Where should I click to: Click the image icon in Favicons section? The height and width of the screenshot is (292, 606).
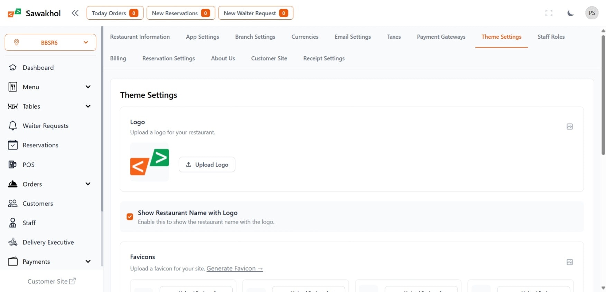(570, 262)
